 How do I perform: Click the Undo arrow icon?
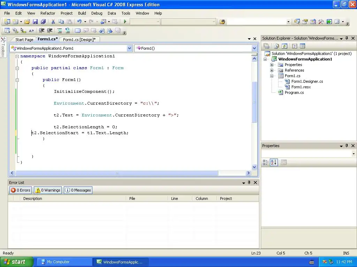pos(79,22)
